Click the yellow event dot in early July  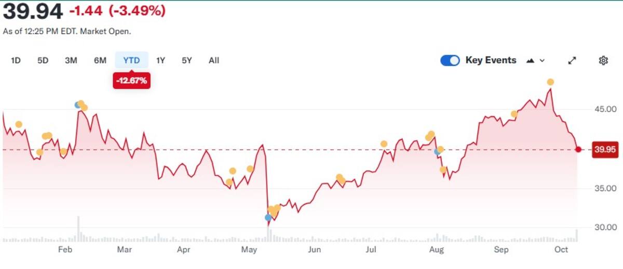point(384,144)
